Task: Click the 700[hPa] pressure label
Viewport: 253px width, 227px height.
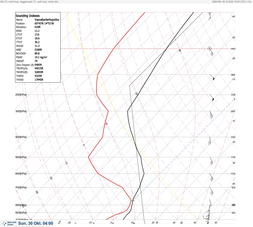Action: pyautogui.click(x=21, y=187)
